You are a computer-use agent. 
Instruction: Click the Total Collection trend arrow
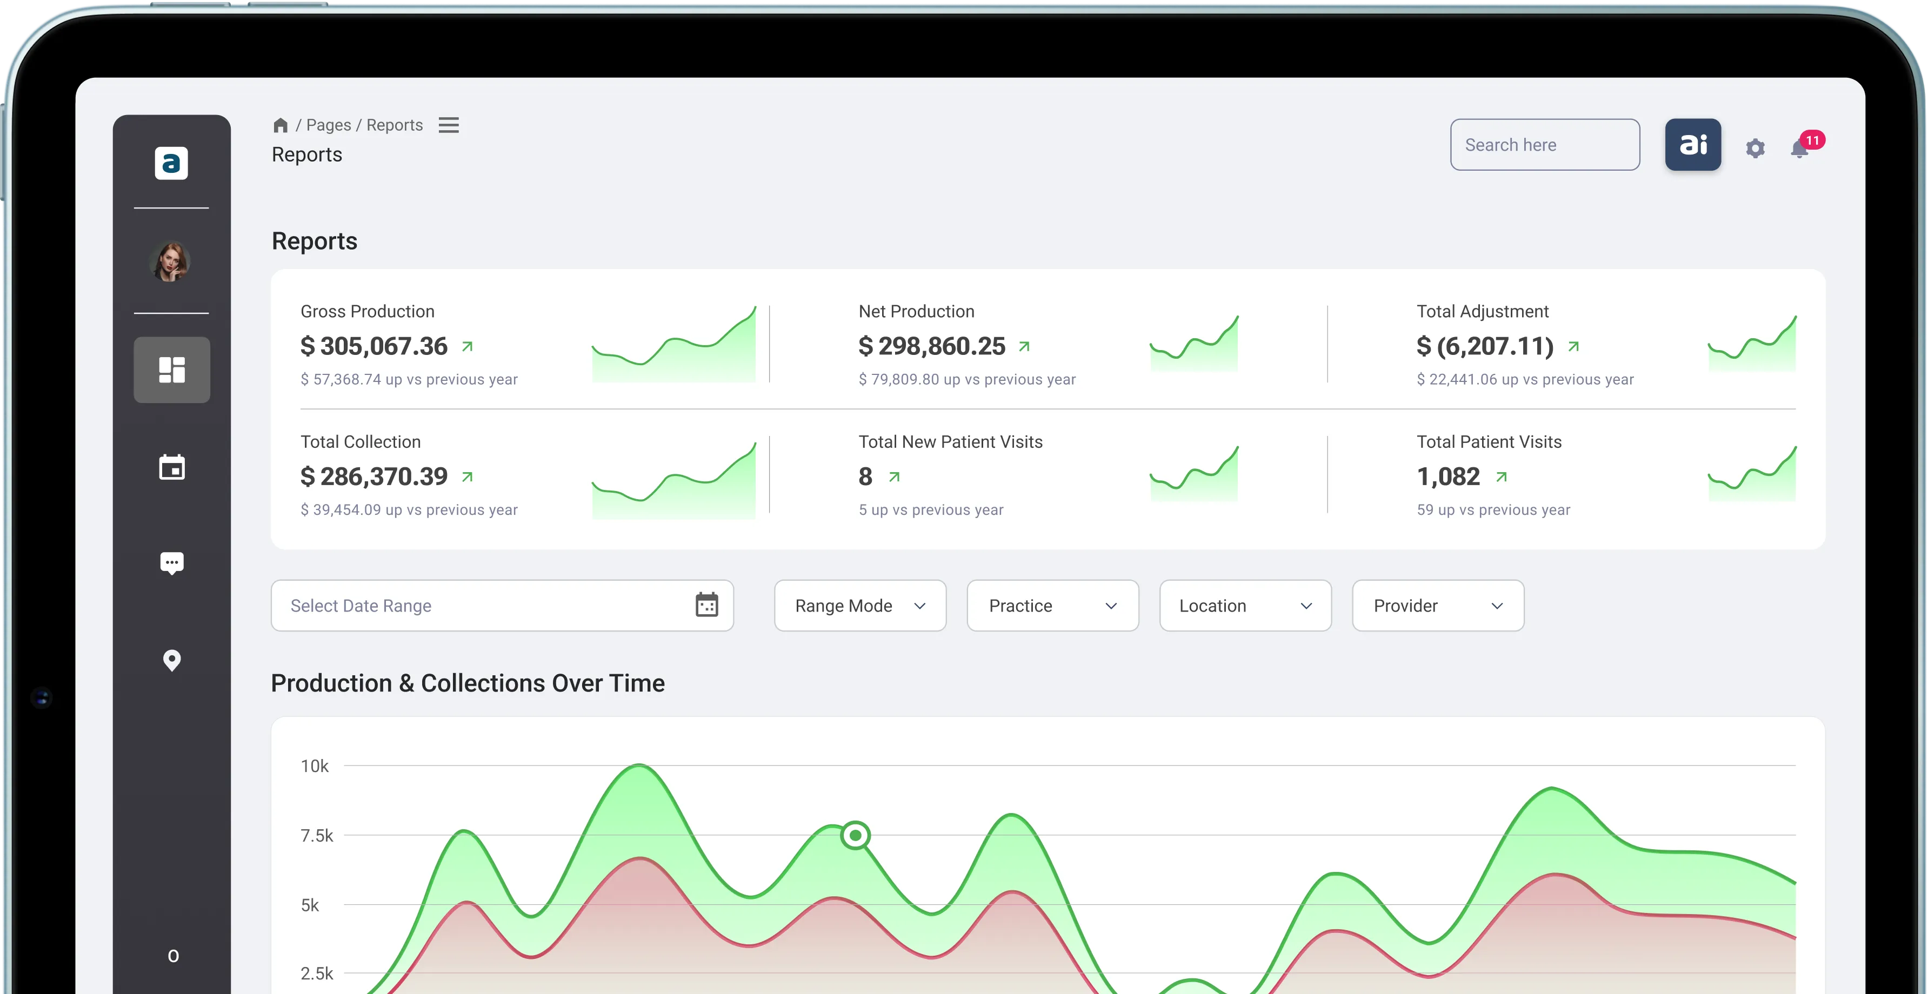pos(467,476)
